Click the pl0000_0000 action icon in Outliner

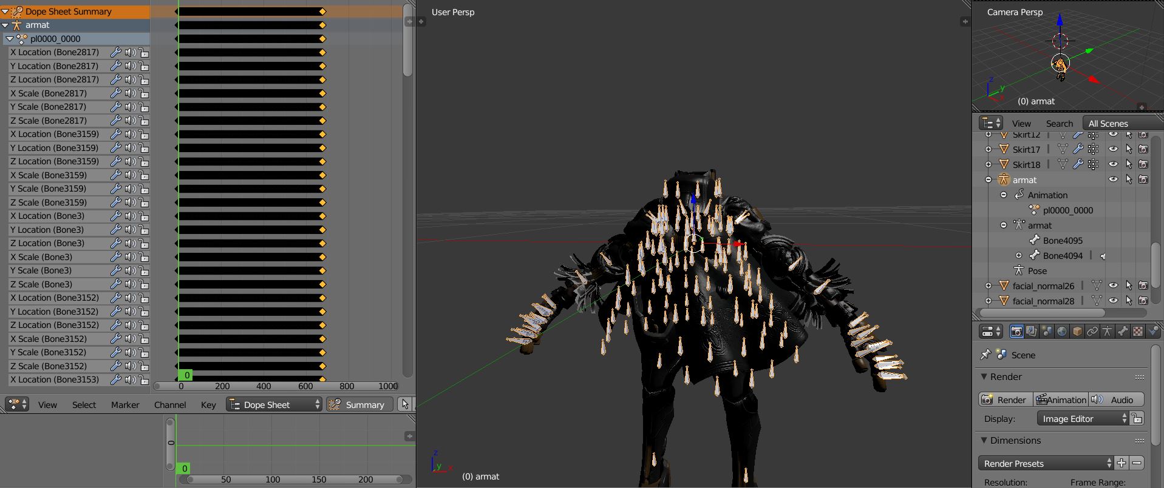(x=1034, y=210)
